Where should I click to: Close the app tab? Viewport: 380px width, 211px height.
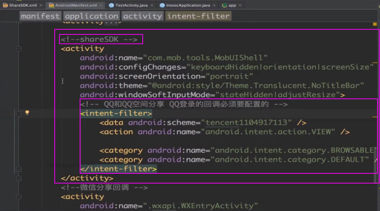pos(240,5)
